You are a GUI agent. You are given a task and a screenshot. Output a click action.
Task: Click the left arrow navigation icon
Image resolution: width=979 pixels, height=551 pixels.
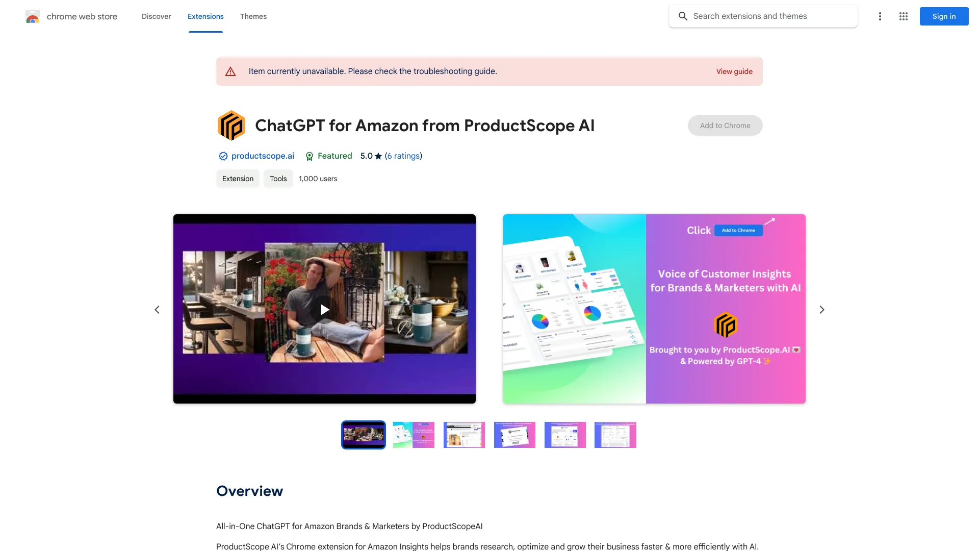tap(156, 309)
